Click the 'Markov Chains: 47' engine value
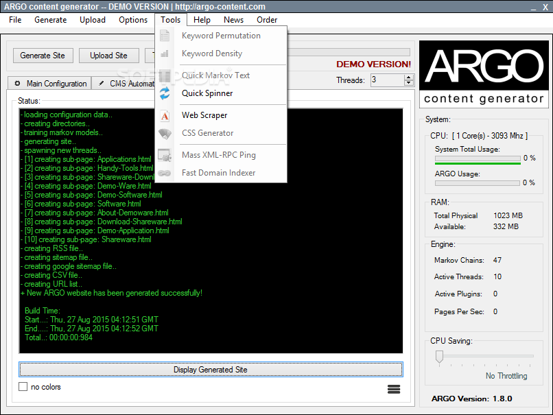This screenshot has height=415, width=553. (x=468, y=260)
